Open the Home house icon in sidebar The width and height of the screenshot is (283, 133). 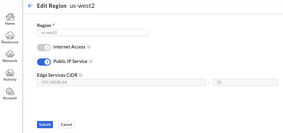(x=10, y=17)
